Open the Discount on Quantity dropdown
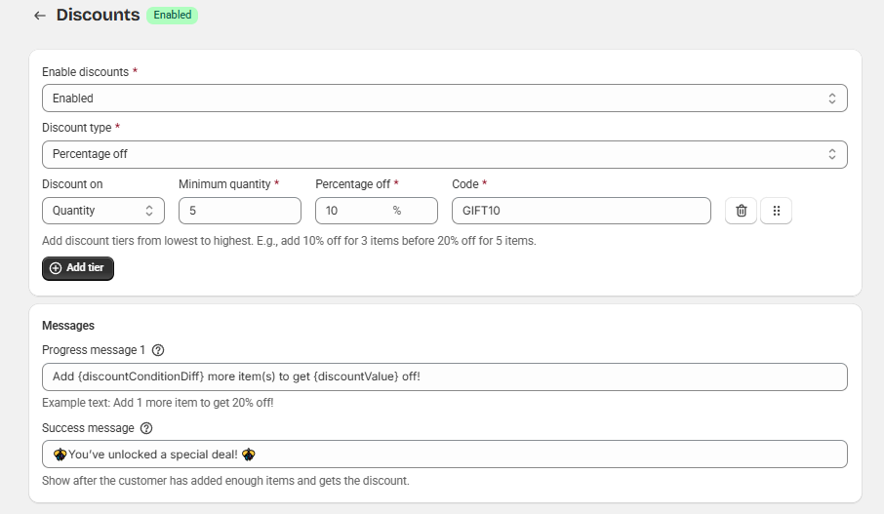Image resolution: width=884 pixels, height=514 pixels. click(102, 211)
